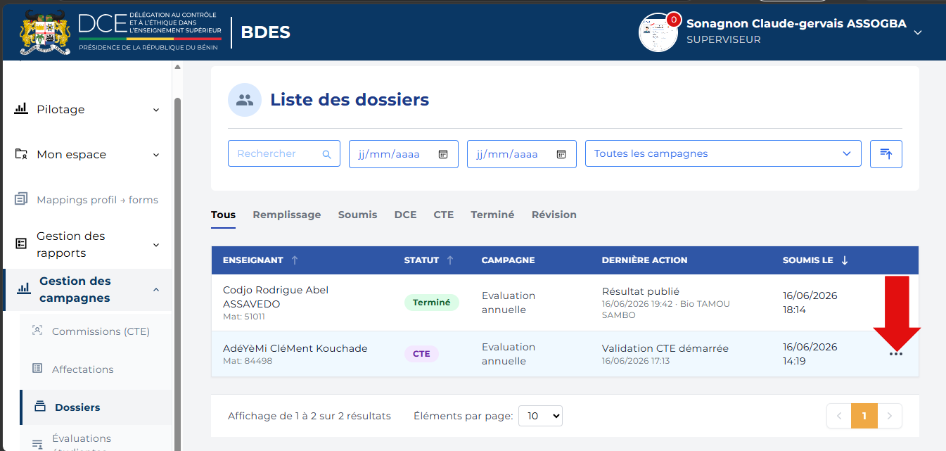Open the user profile avatar
Screen dimensions: 946x451
pos(658,32)
